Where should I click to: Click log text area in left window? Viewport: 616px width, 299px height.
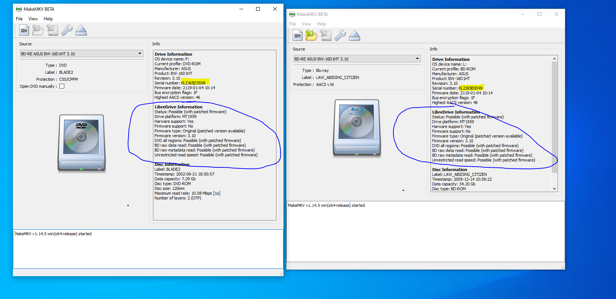[148, 249]
